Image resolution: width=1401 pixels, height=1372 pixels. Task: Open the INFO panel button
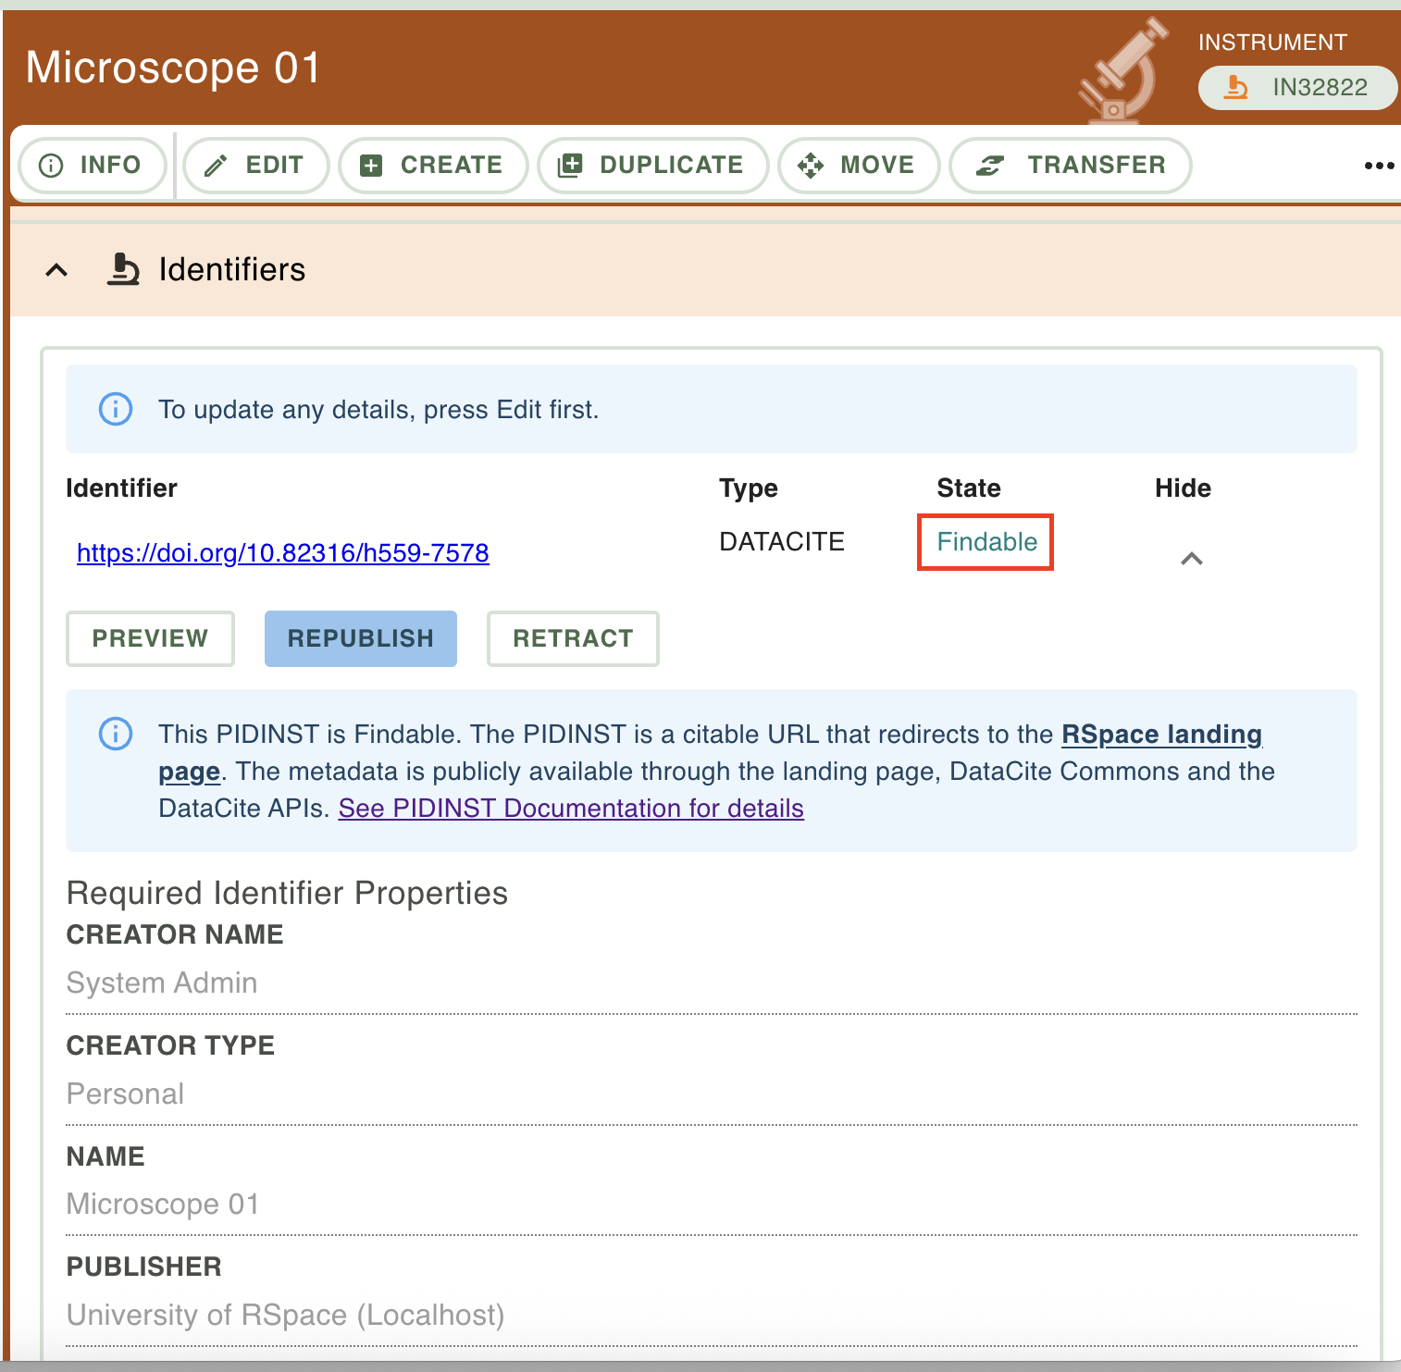(92, 166)
